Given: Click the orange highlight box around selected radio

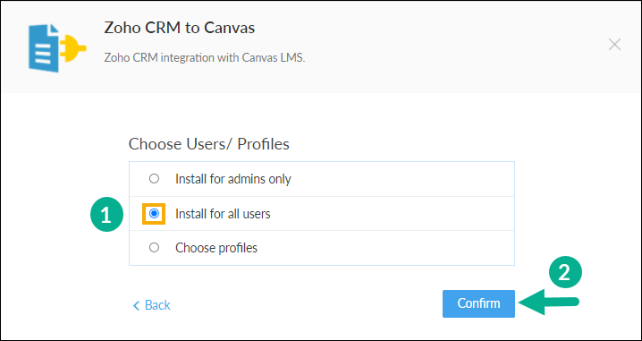Looking at the screenshot, I should click(154, 214).
